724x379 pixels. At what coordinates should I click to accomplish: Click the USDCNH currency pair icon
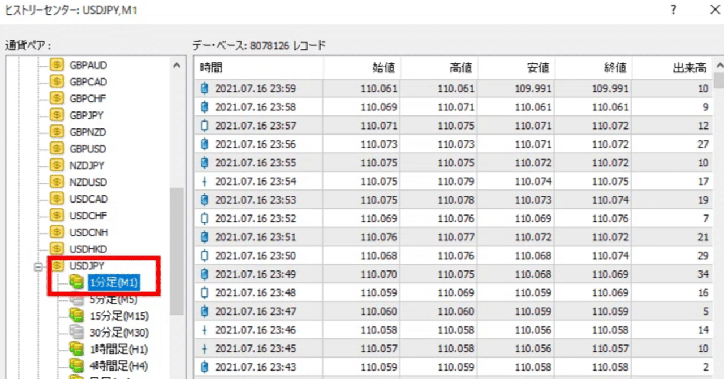pyautogui.click(x=57, y=232)
